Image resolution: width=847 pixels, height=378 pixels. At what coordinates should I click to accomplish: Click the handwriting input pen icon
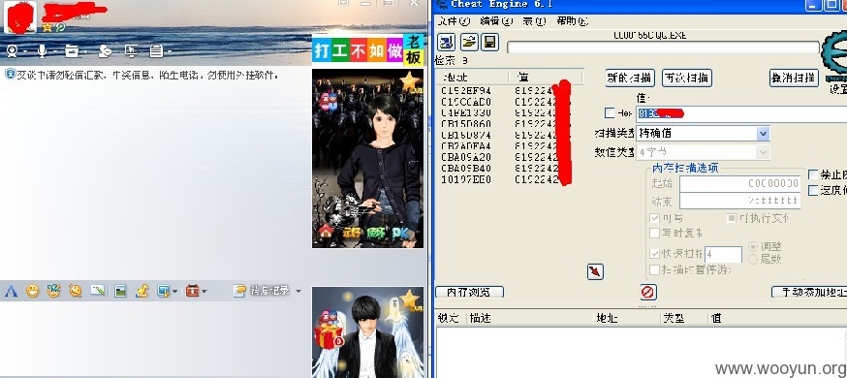tap(98, 291)
